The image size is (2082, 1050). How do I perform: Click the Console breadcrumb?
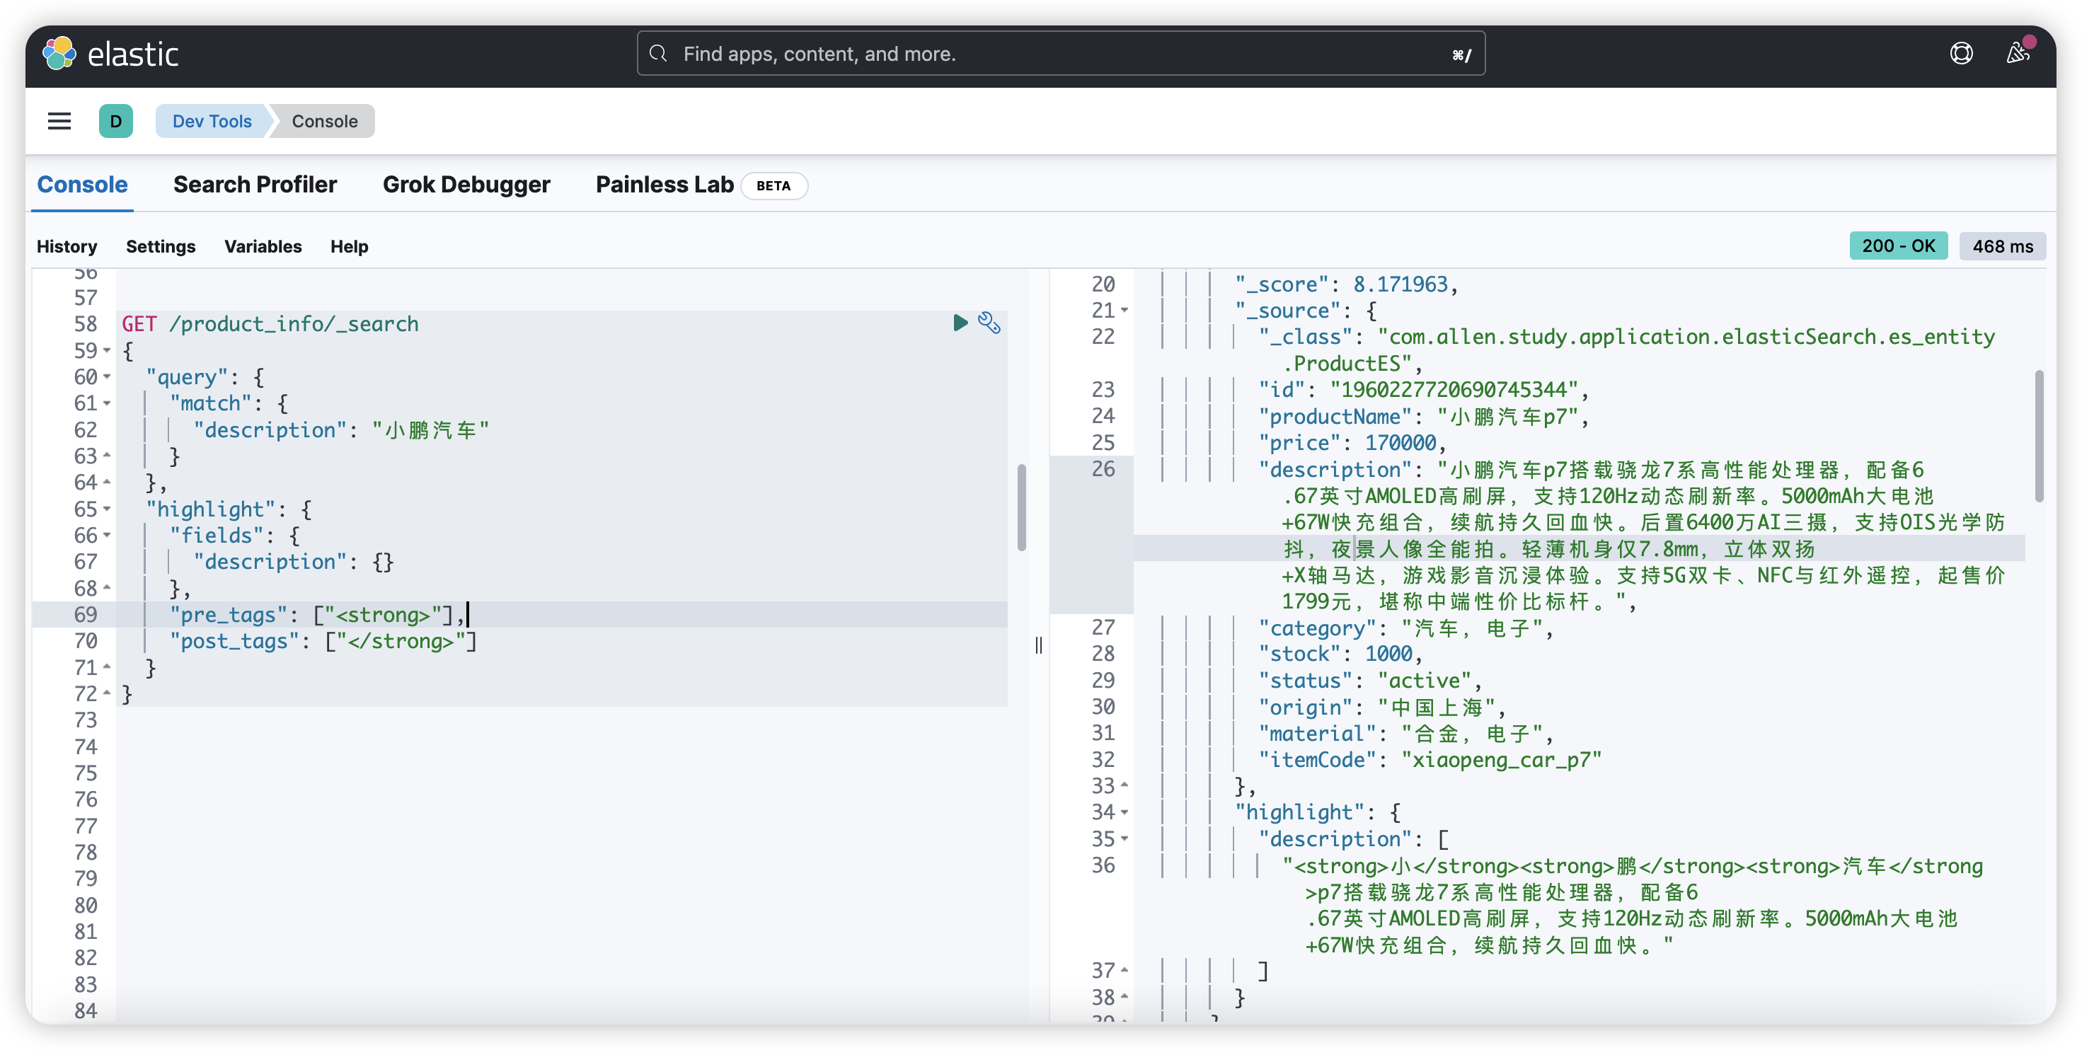pyautogui.click(x=325, y=121)
